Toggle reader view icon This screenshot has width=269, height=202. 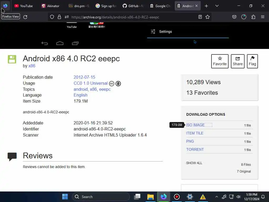tap(200, 17)
